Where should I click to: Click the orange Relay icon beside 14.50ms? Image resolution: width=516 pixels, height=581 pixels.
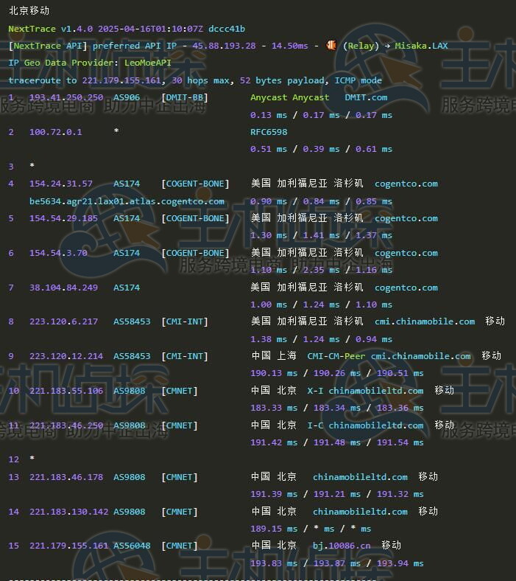pyautogui.click(x=331, y=46)
